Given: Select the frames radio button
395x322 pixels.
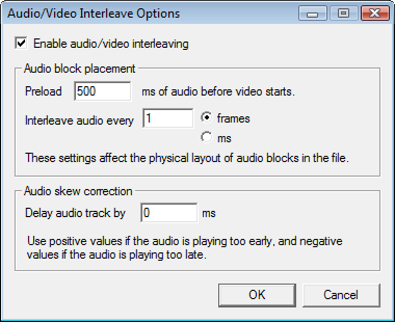Looking at the screenshot, I should (207, 118).
